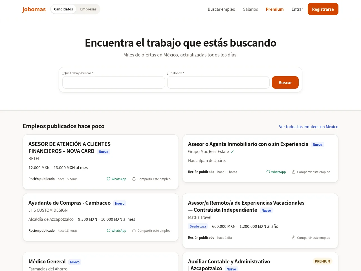
Task: Click 'Compartir este empleo' on the Mattis Travel card
Action: click(x=314, y=238)
